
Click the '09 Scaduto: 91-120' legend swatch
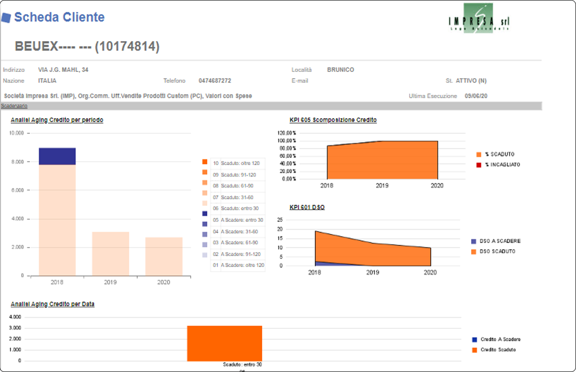[x=205, y=172]
